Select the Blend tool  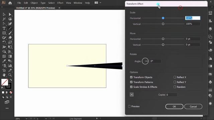pyautogui.click(x=10, y=61)
